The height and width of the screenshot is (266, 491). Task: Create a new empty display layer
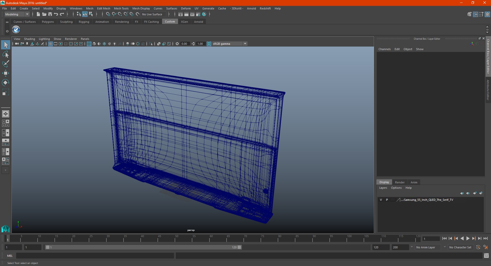[x=475, y=193]
